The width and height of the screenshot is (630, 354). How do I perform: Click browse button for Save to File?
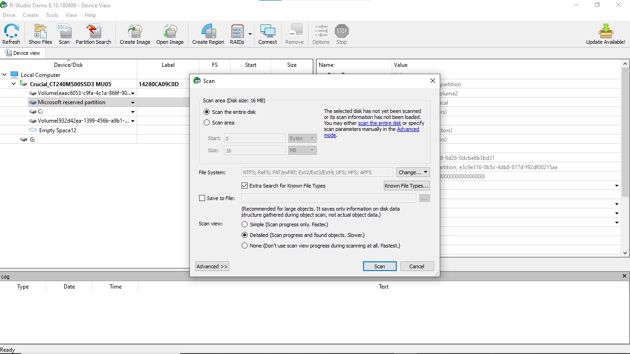tap(424, 198)
